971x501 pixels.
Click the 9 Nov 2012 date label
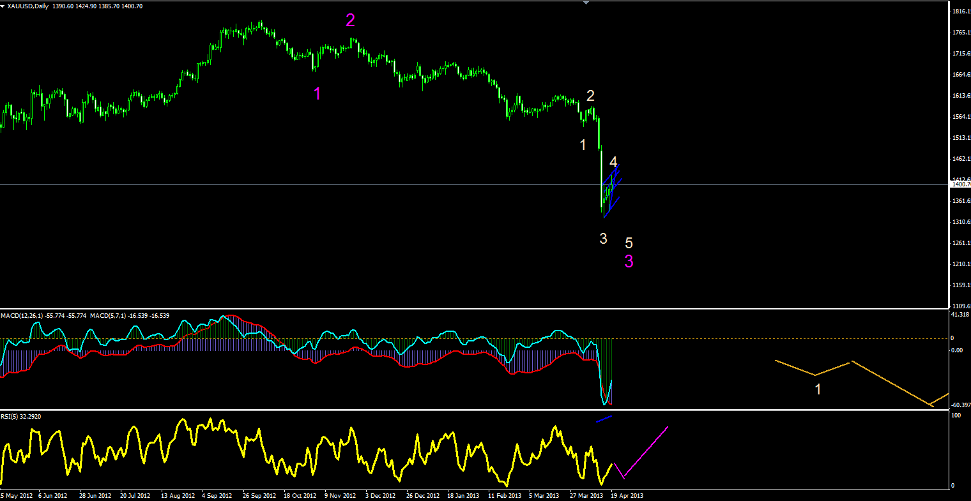(x=340, y=495)
